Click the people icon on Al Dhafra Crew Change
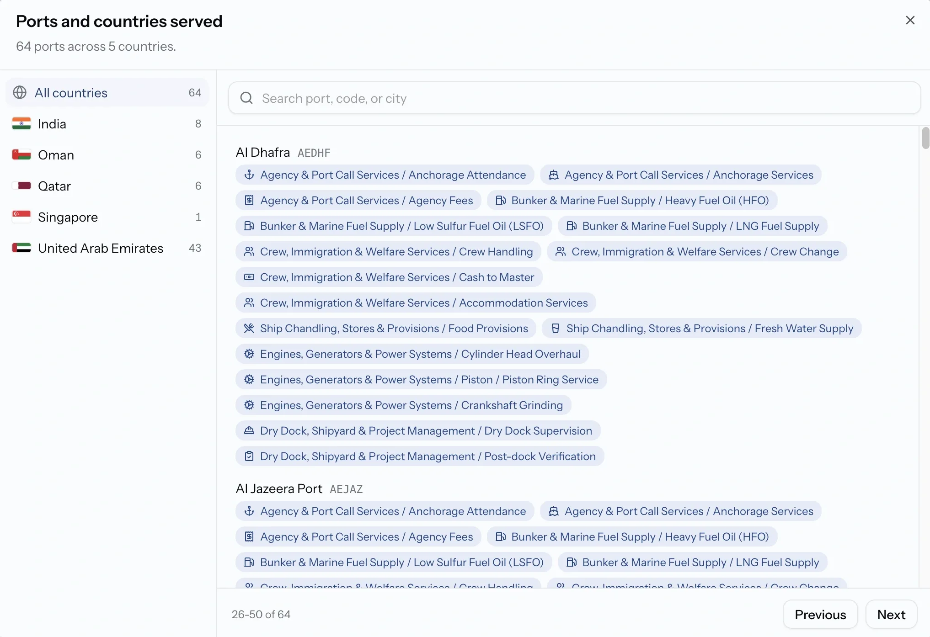Screen dimensions: 930x637 pyautogui.click(x=561, y=252)
